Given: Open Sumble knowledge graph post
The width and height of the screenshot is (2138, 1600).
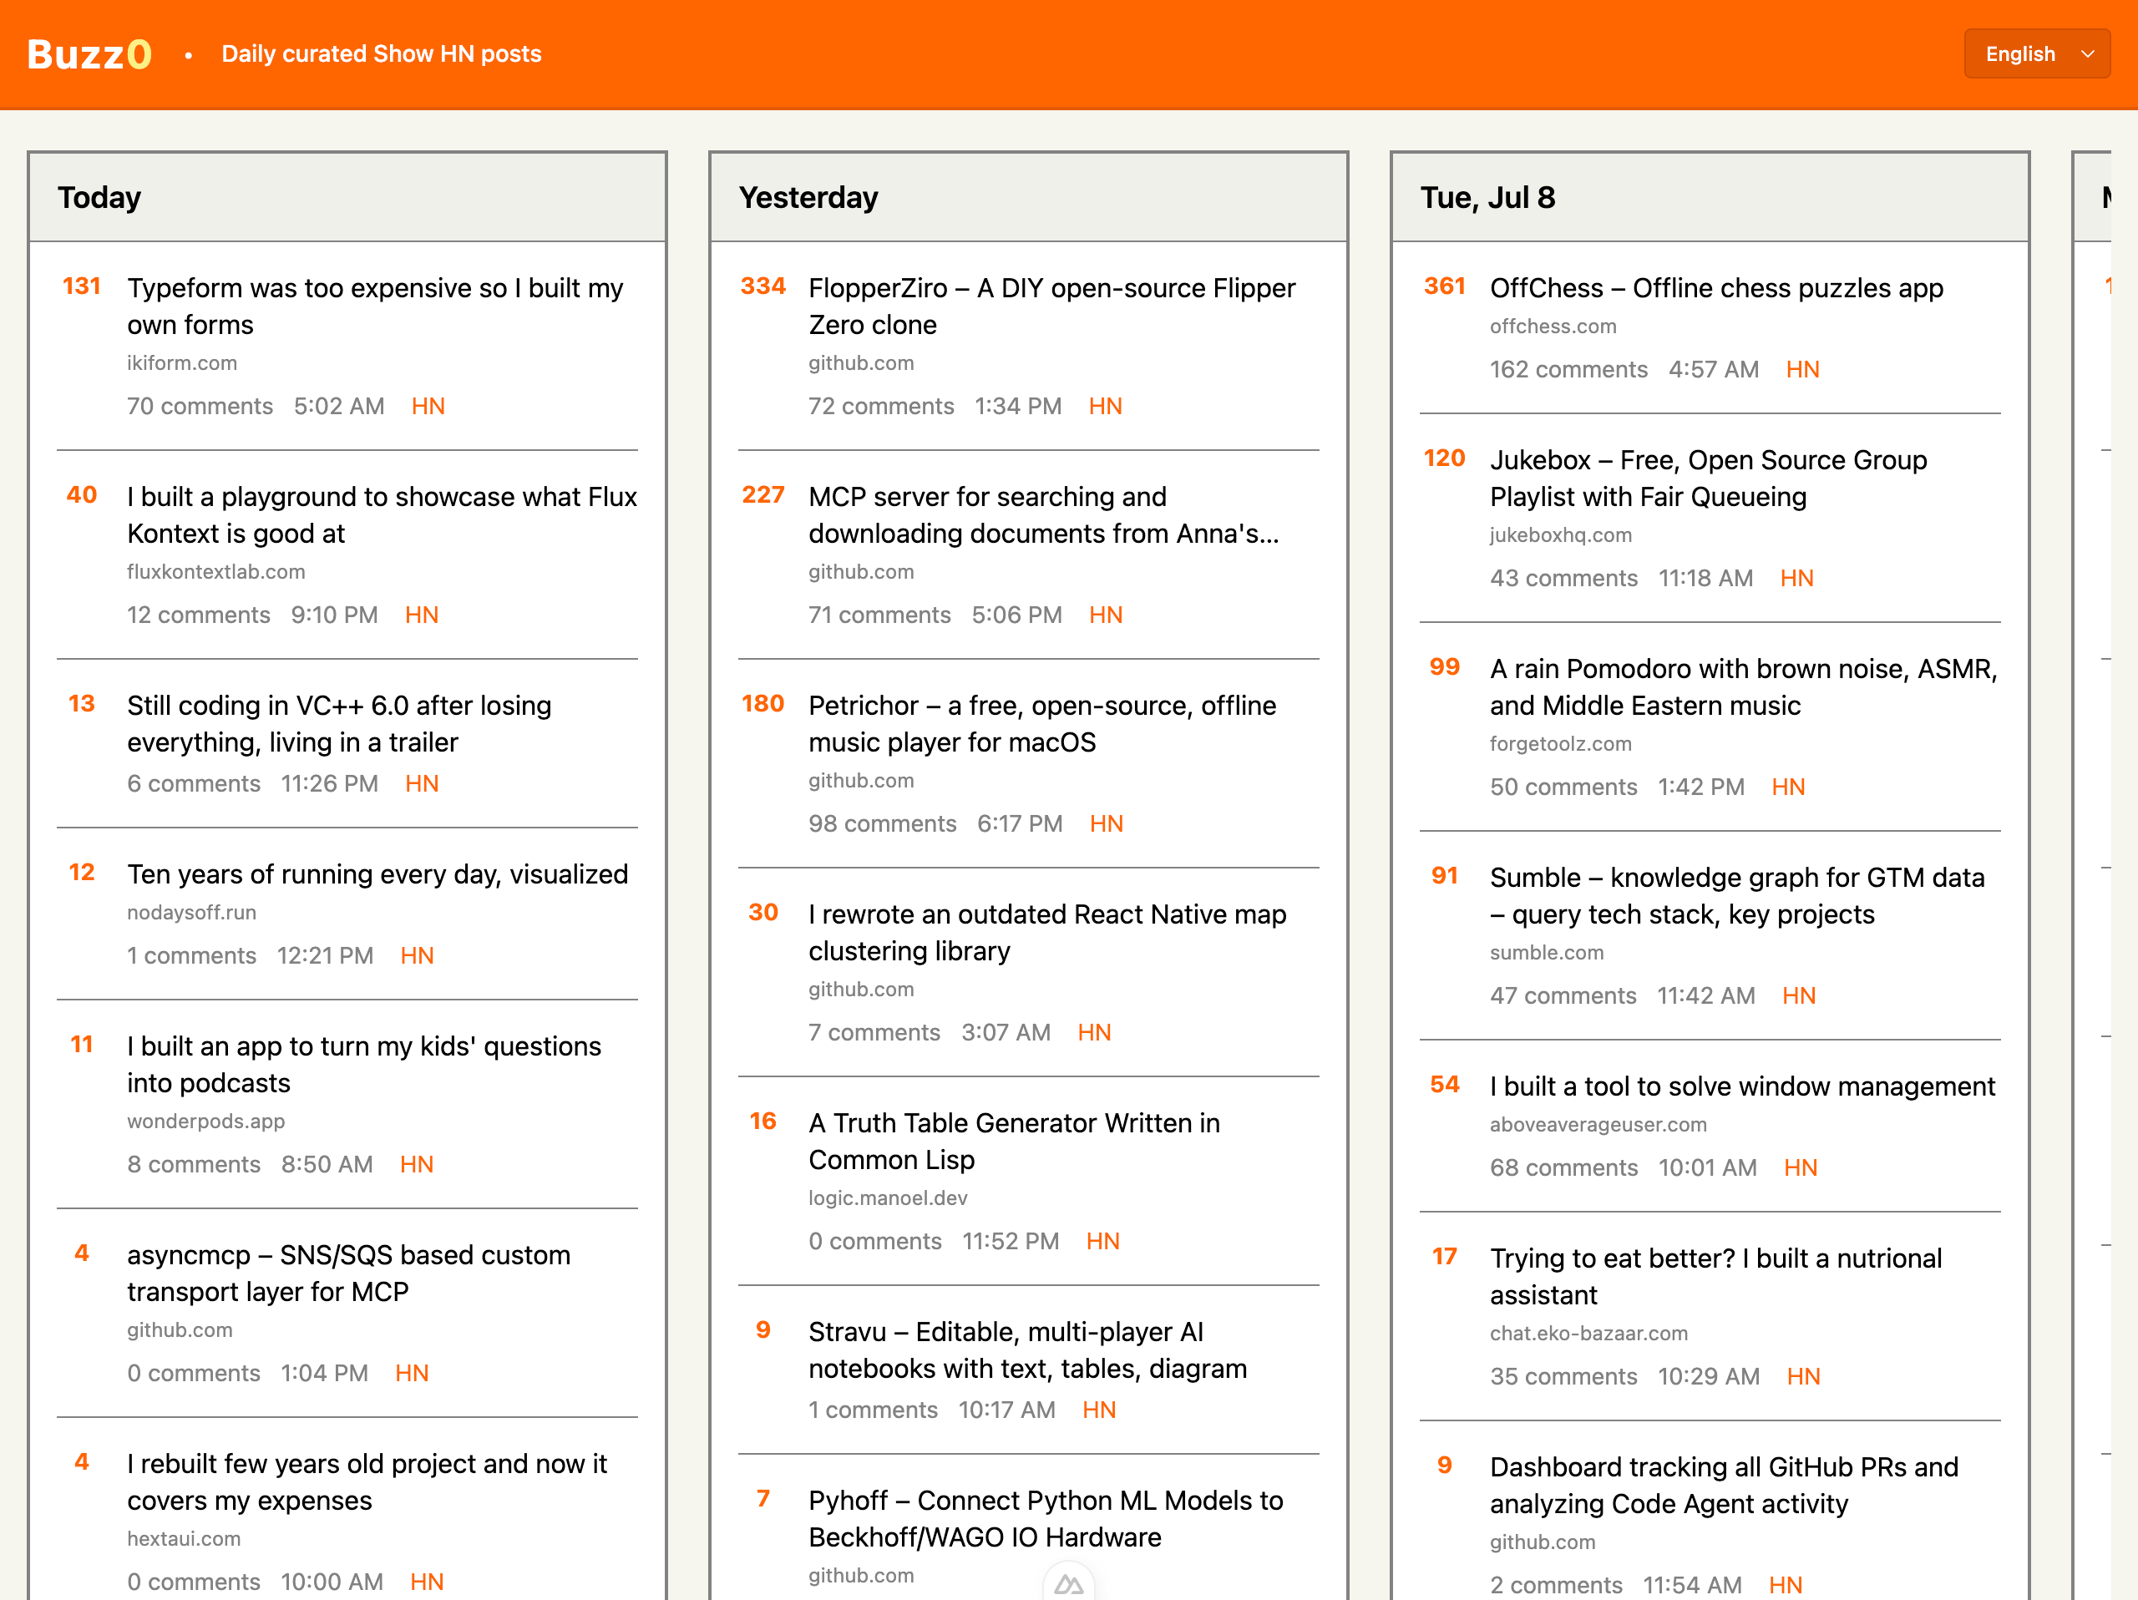Looking at the screenshot, I should [x=1737, y=896].
